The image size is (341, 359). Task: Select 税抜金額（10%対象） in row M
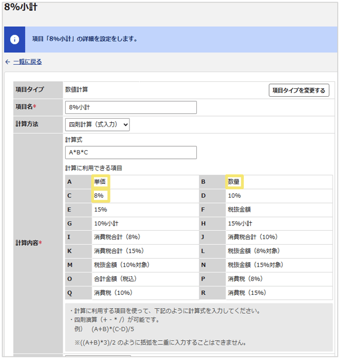coord(122,265)
